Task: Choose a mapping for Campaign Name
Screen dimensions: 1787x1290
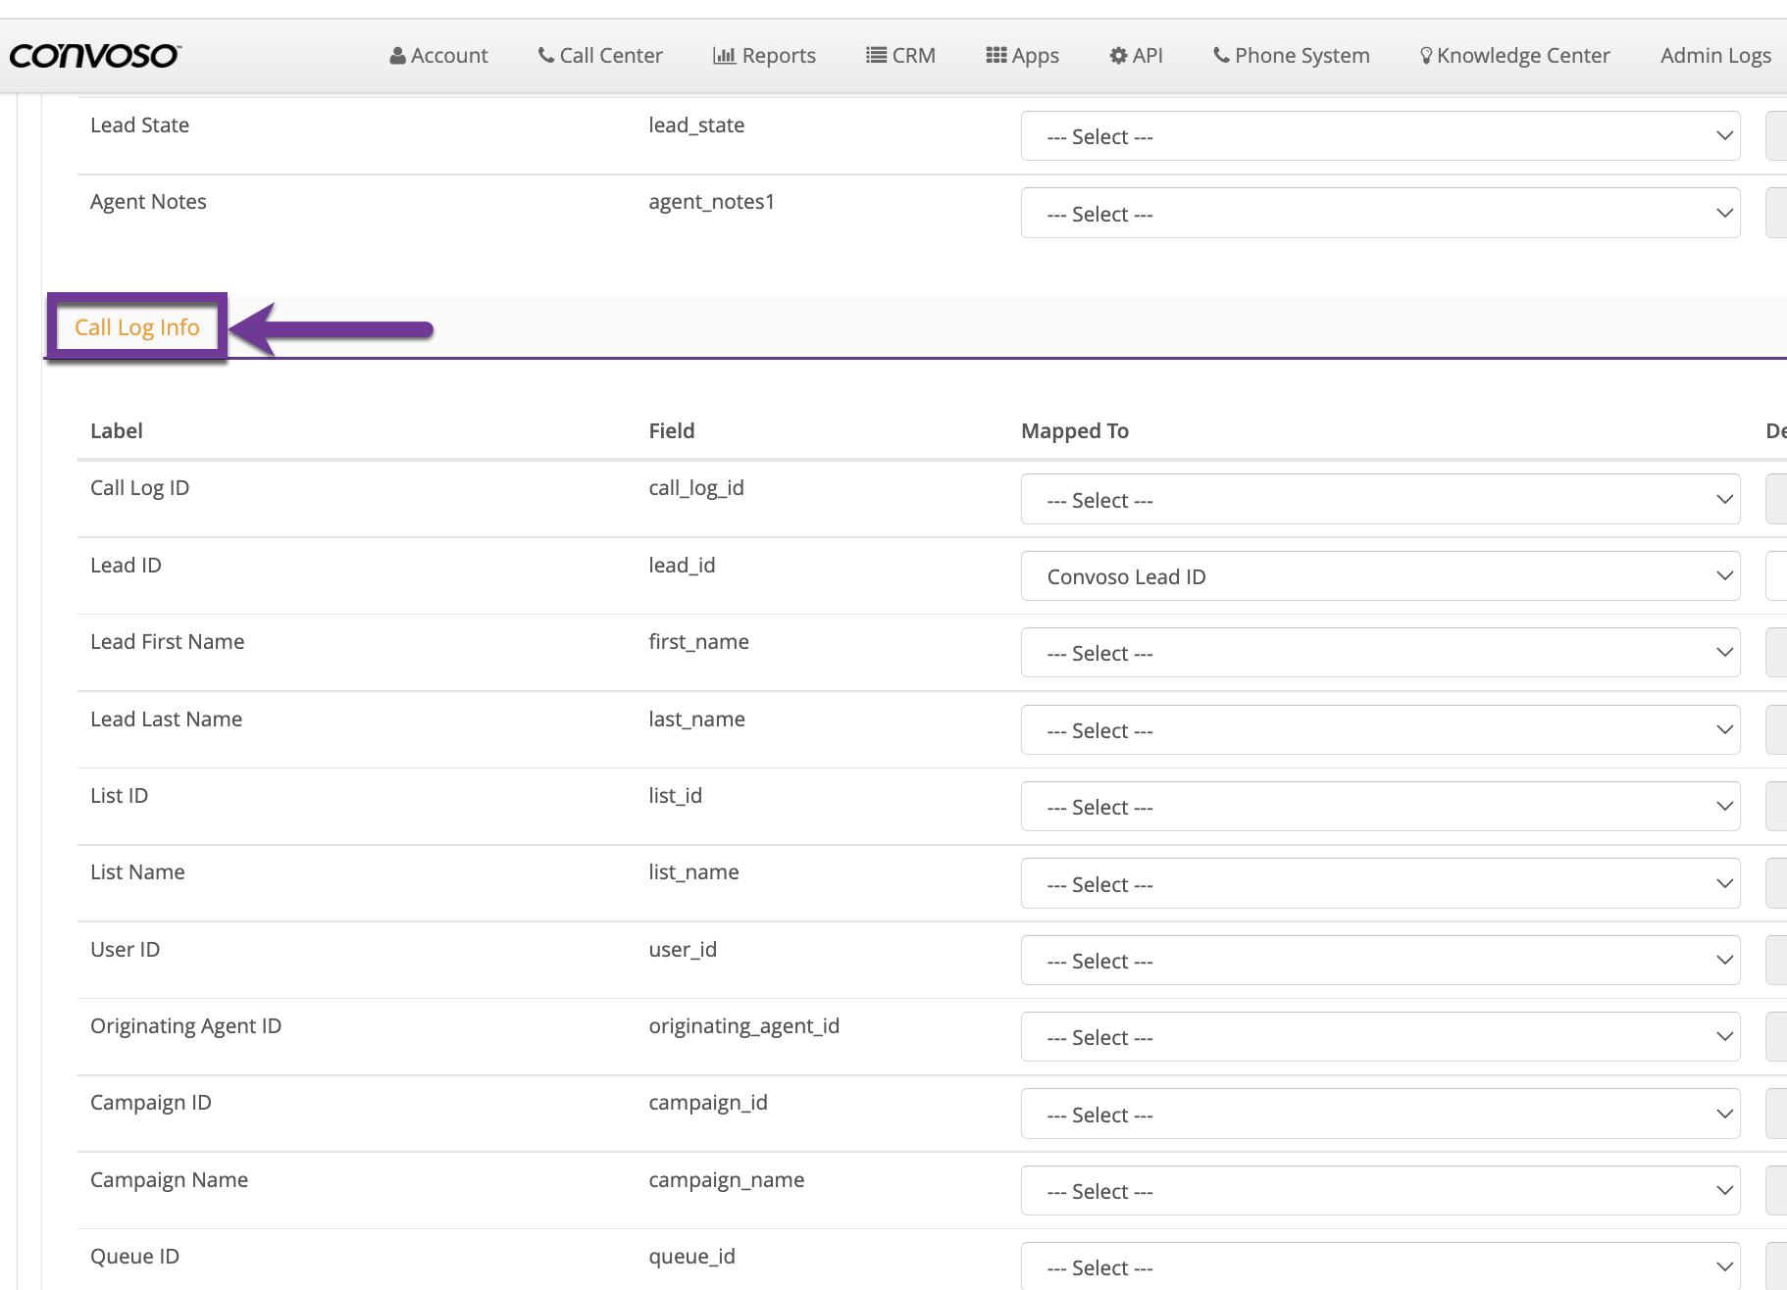Action: pos(1380,1191)
